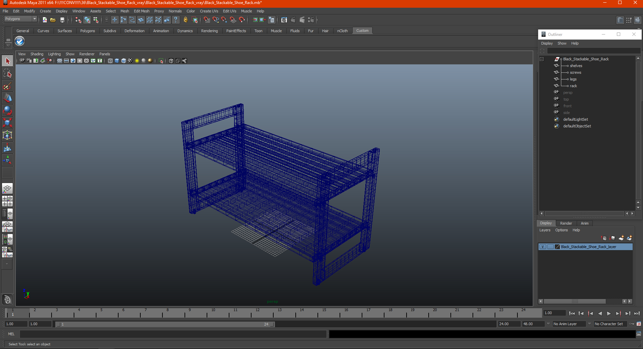The width and height of the screenshot is (643, 349).
Task: Select the arrow Select Tool in toolbox
Action: (7, 61)
